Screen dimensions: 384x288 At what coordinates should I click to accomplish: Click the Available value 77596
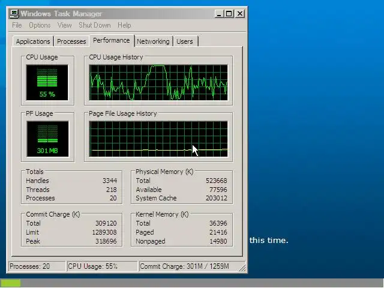point(218,190)
